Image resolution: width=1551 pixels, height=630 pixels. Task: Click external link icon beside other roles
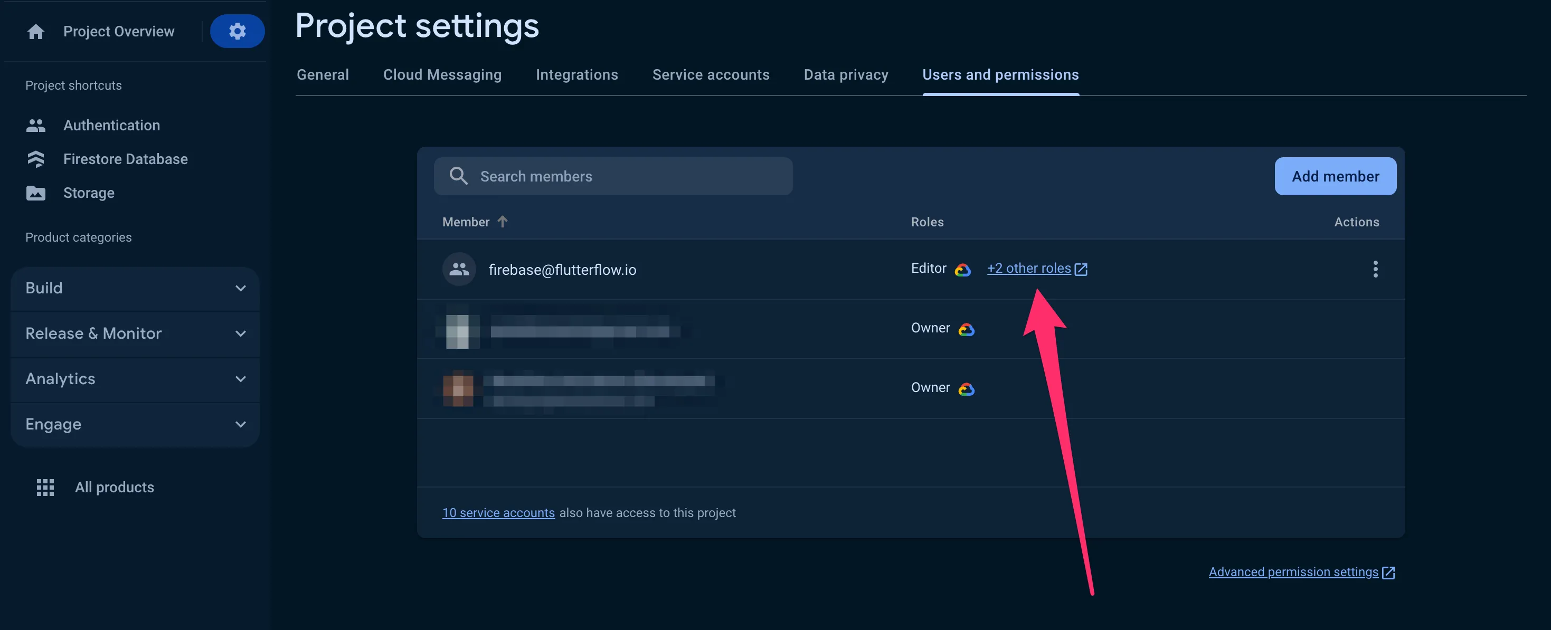(x=1081, y=269)
